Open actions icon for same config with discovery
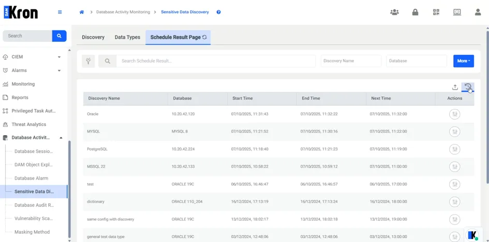 point(455,220)
